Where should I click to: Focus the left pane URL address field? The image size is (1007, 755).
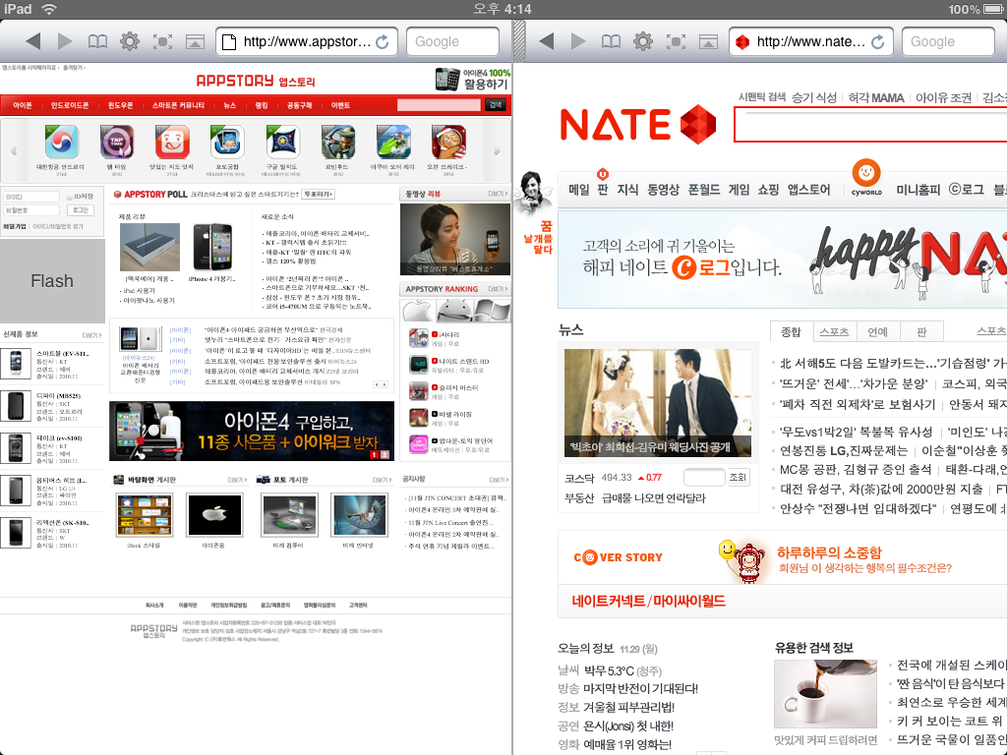tap(307, 41)
